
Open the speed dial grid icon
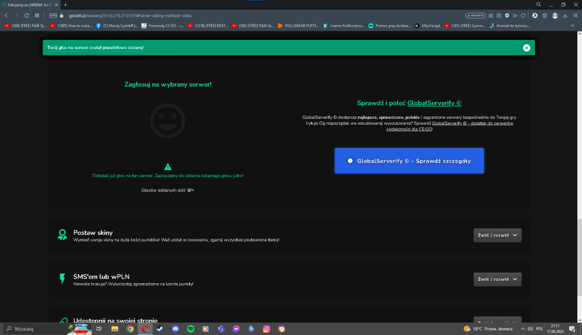[37, 16]
